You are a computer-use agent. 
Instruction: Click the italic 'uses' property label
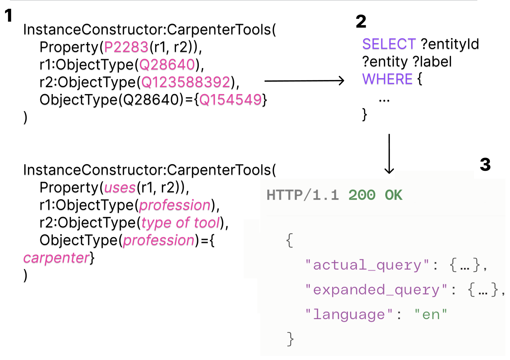point(120,188)
